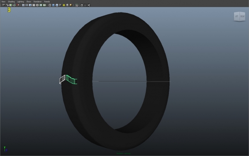The height and width of the screenshot is (156, 249).
Task: Enable Wireframe on Shaded
Action: point(57,5)
